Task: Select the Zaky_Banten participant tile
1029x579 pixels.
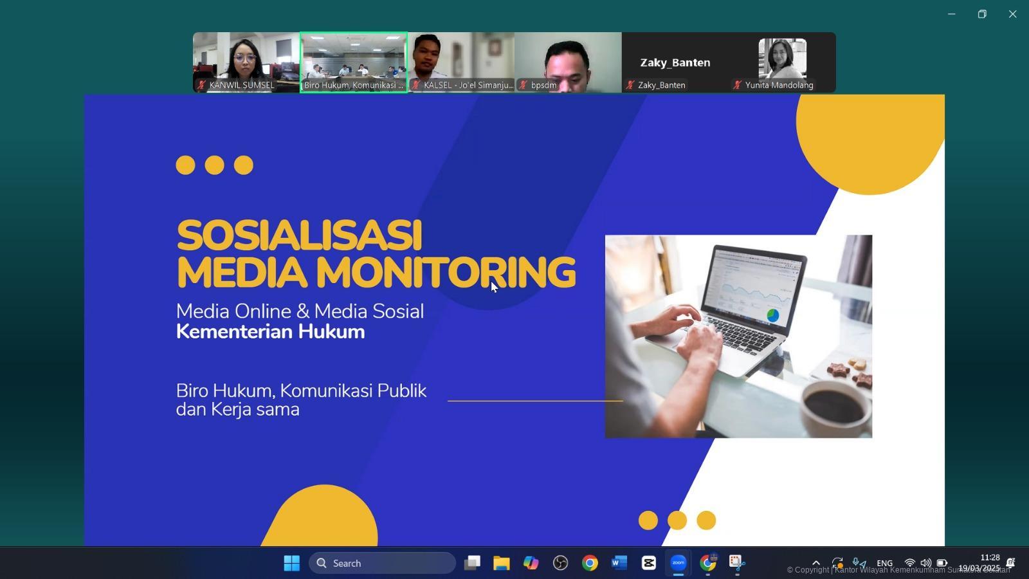Action: click(675, 62)
